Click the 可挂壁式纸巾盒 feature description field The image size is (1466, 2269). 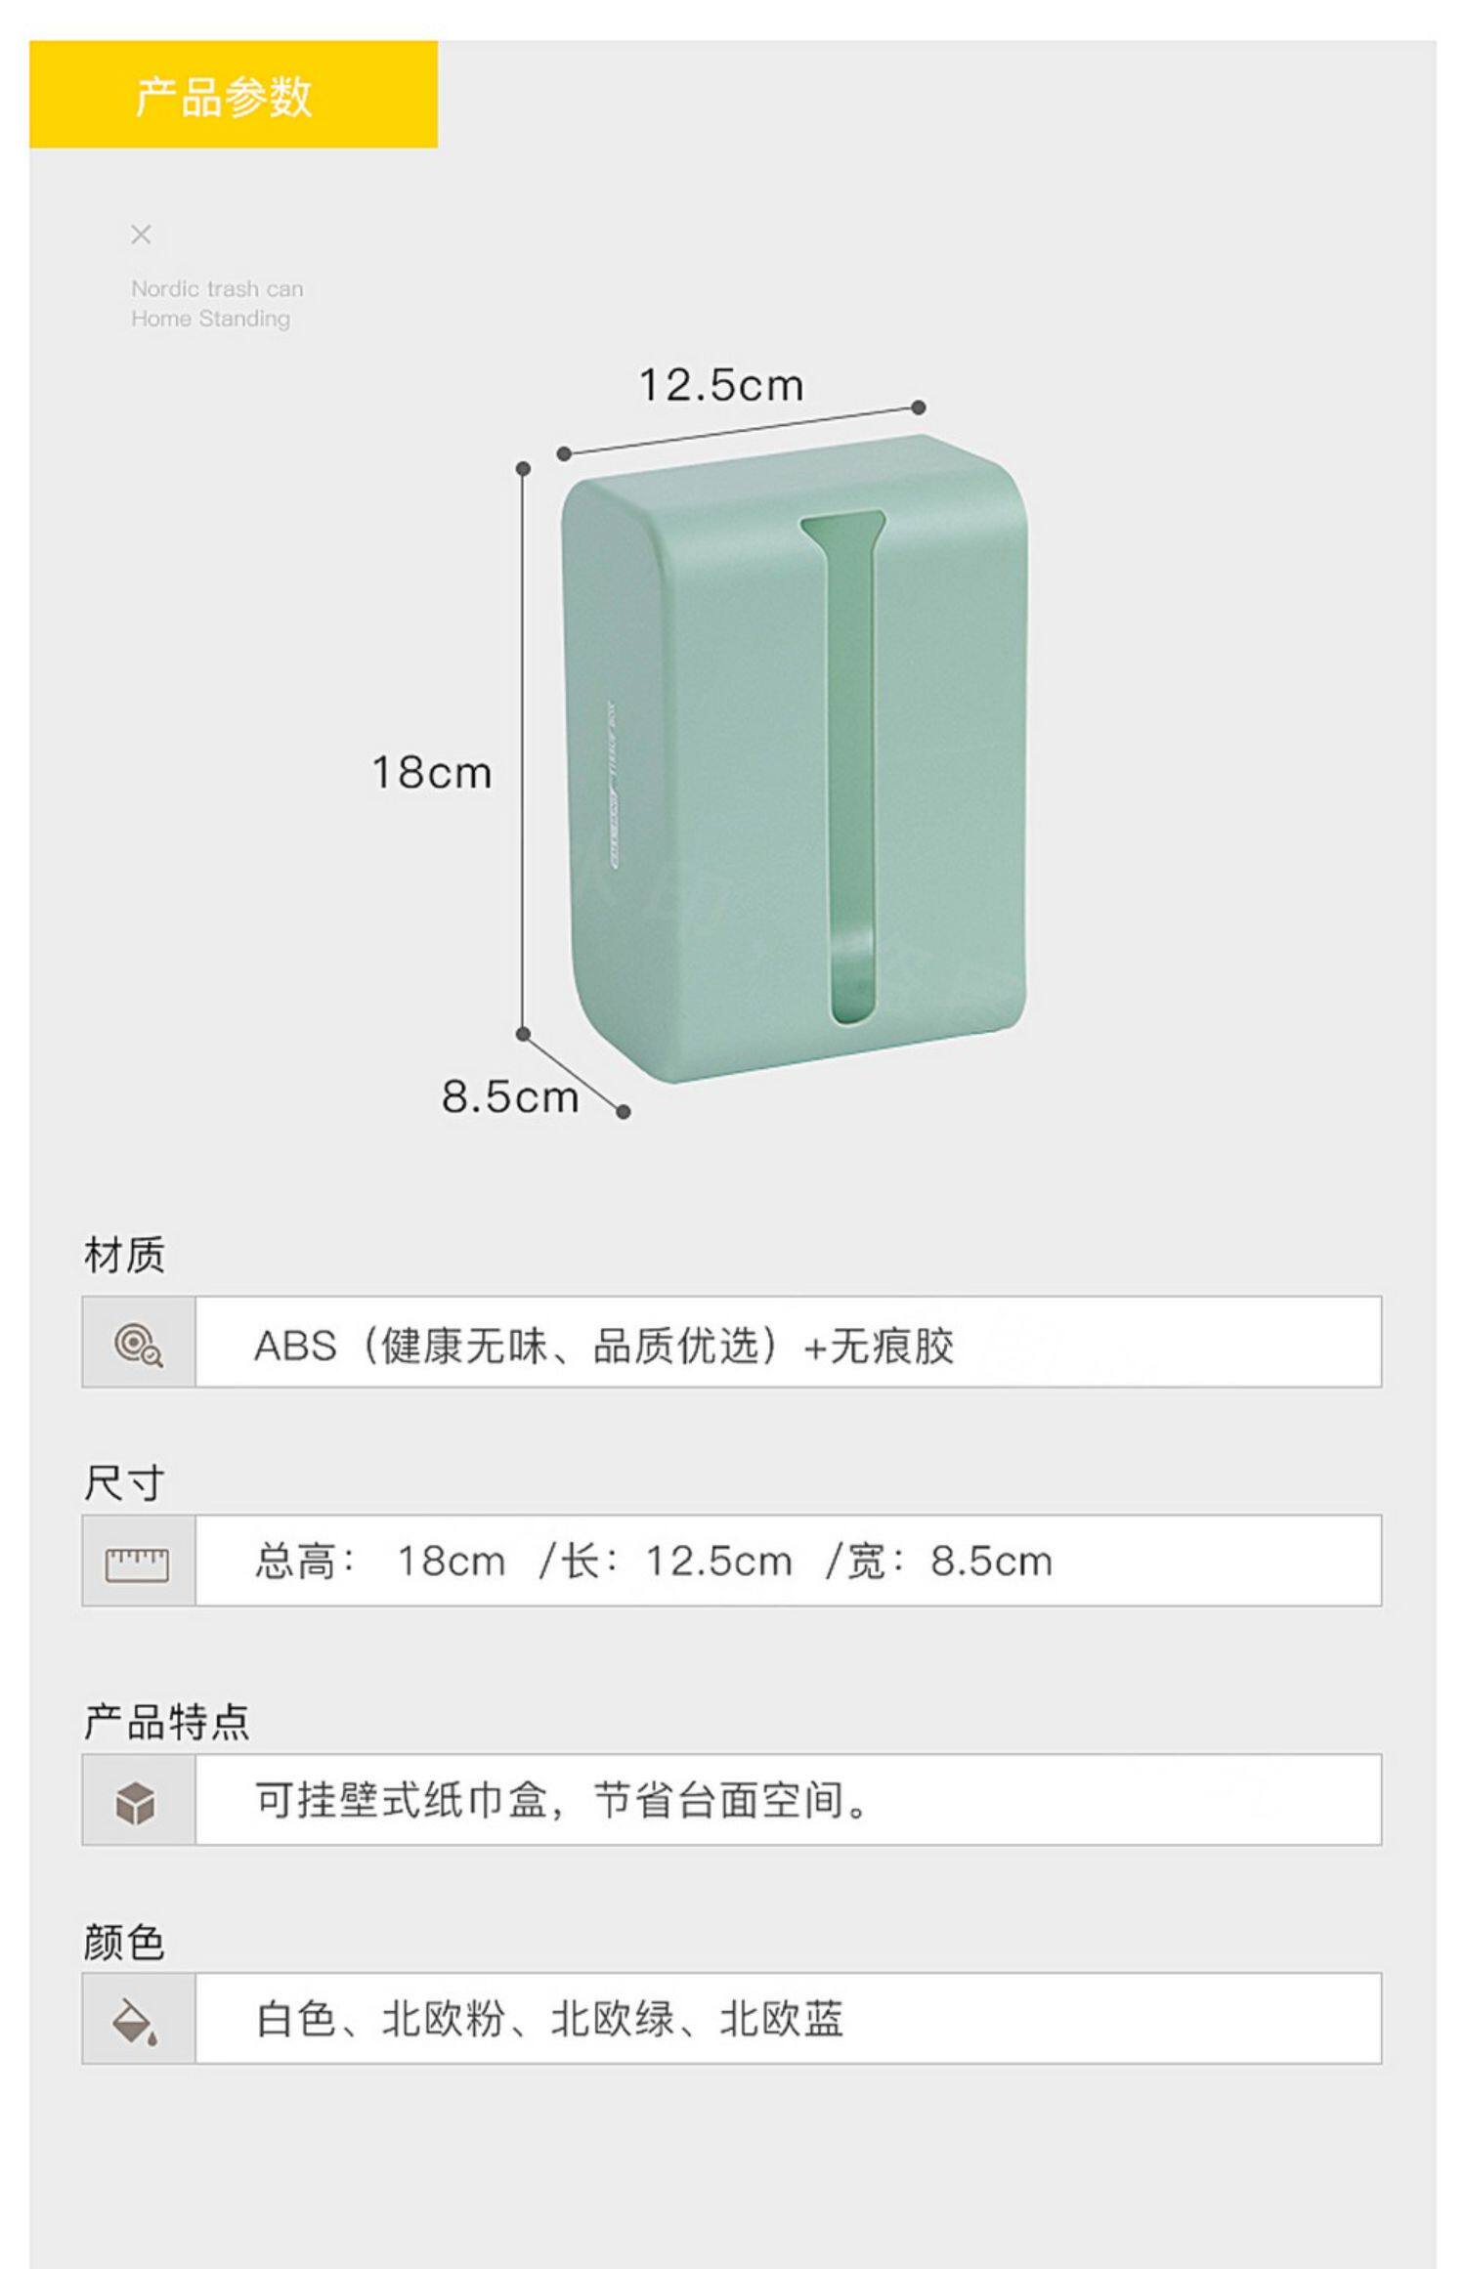pos(788,1800)
